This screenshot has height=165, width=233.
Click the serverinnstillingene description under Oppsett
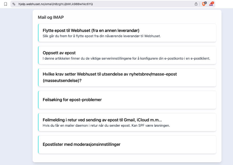pos(126,58)
